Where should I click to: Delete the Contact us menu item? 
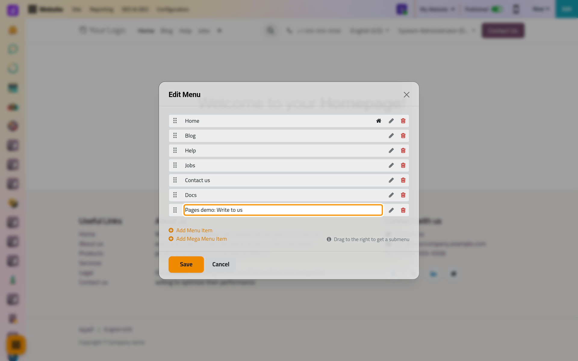[403, 180]
